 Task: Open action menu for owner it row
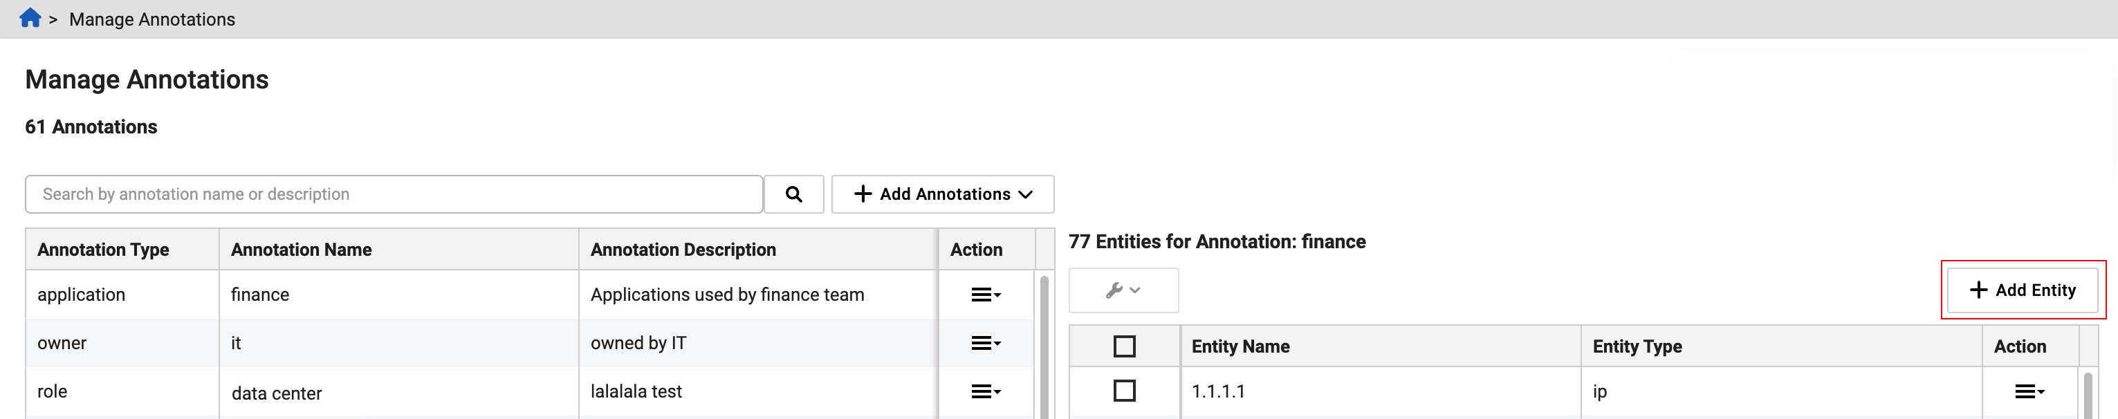[x=985, y=344]
